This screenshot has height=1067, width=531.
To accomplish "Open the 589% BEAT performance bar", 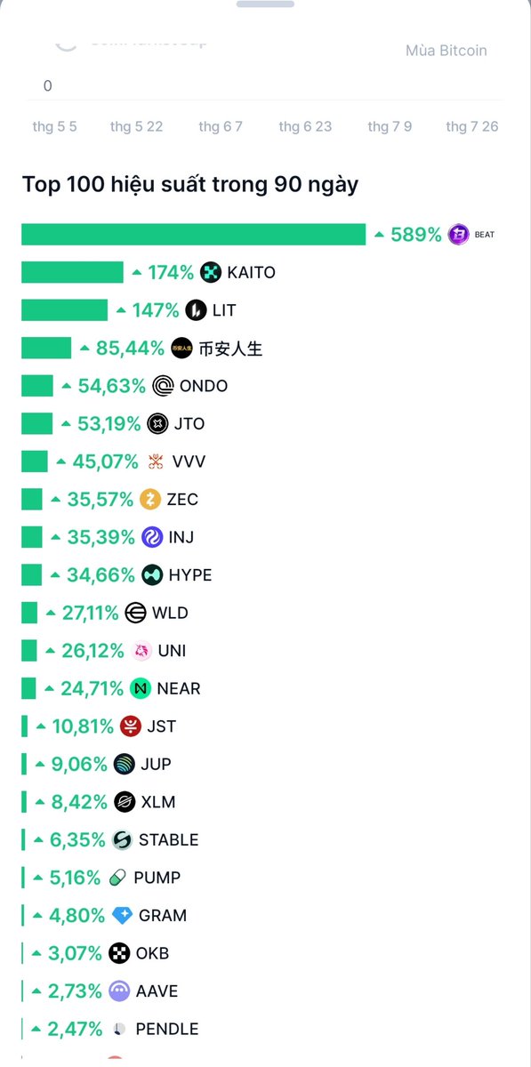I will tap(194, 235).
